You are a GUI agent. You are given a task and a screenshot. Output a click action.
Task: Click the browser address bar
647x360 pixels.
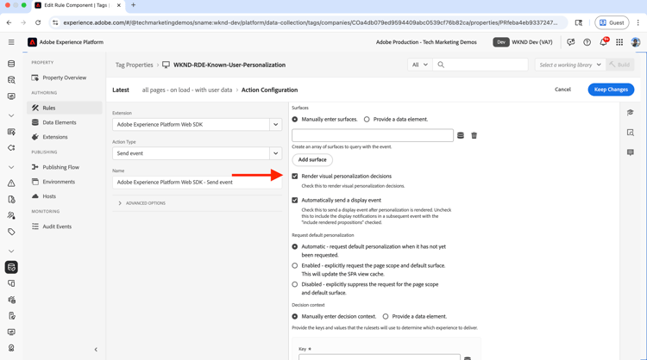point(310,22)
